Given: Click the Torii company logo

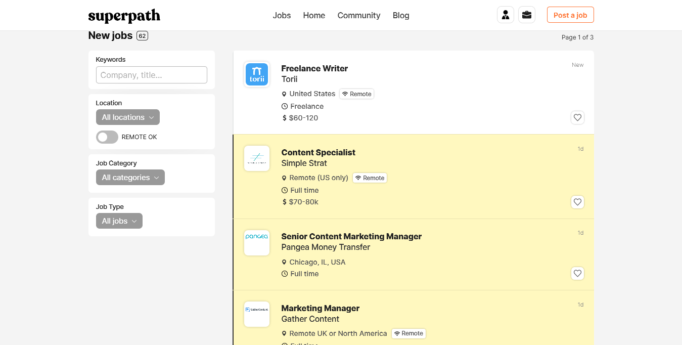Looking at the screenshot, I should click(x=257, y=75).
